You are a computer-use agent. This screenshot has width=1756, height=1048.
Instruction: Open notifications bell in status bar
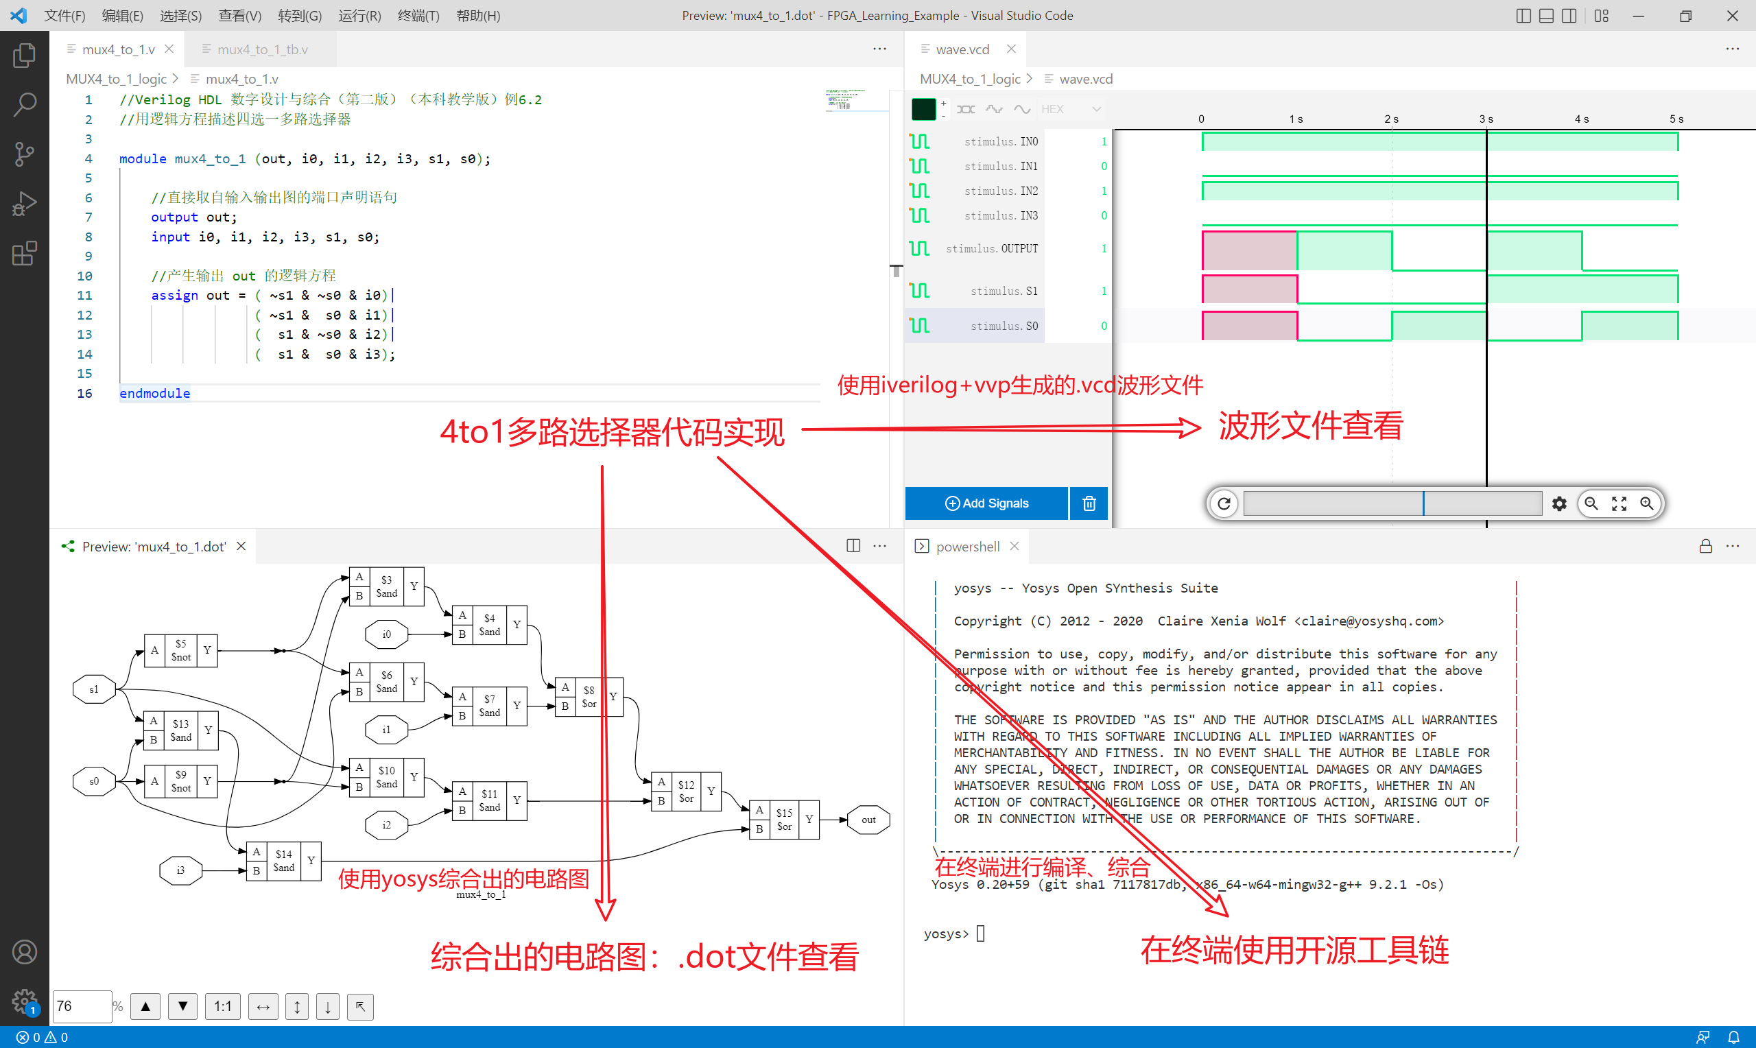pos(1733,1038)
